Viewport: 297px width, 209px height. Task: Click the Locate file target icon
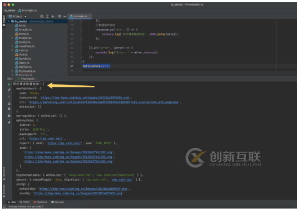pos(42,16)
